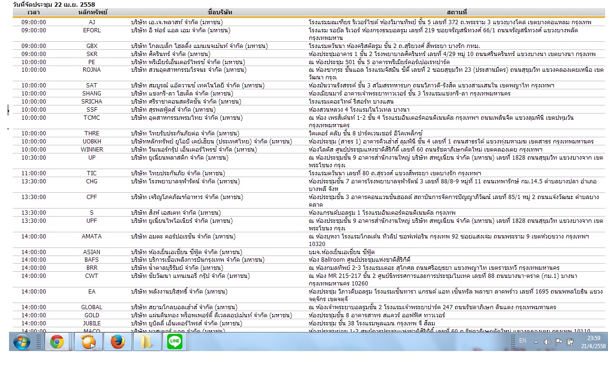Select the CHG ticker cell

pyautogui.click(x=92, y=181)
